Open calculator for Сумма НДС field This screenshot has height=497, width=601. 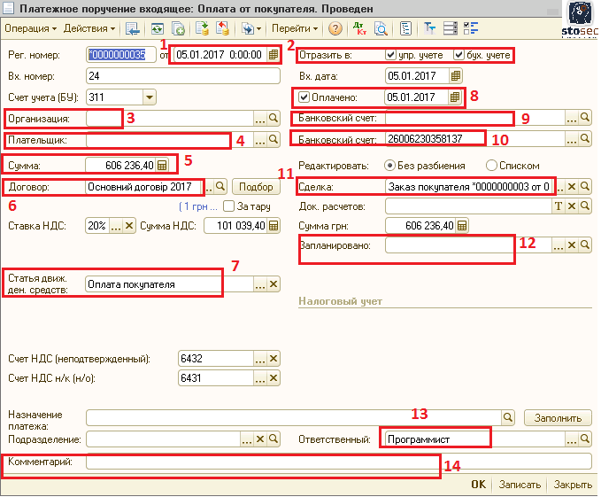[274, 226]
